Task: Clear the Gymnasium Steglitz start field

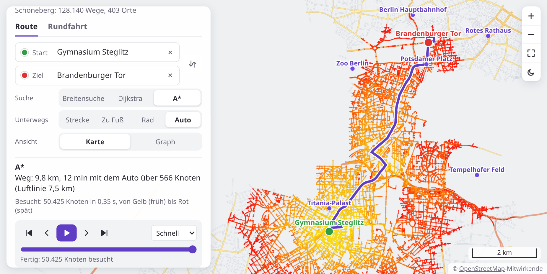Action: [x=170, y=52]
